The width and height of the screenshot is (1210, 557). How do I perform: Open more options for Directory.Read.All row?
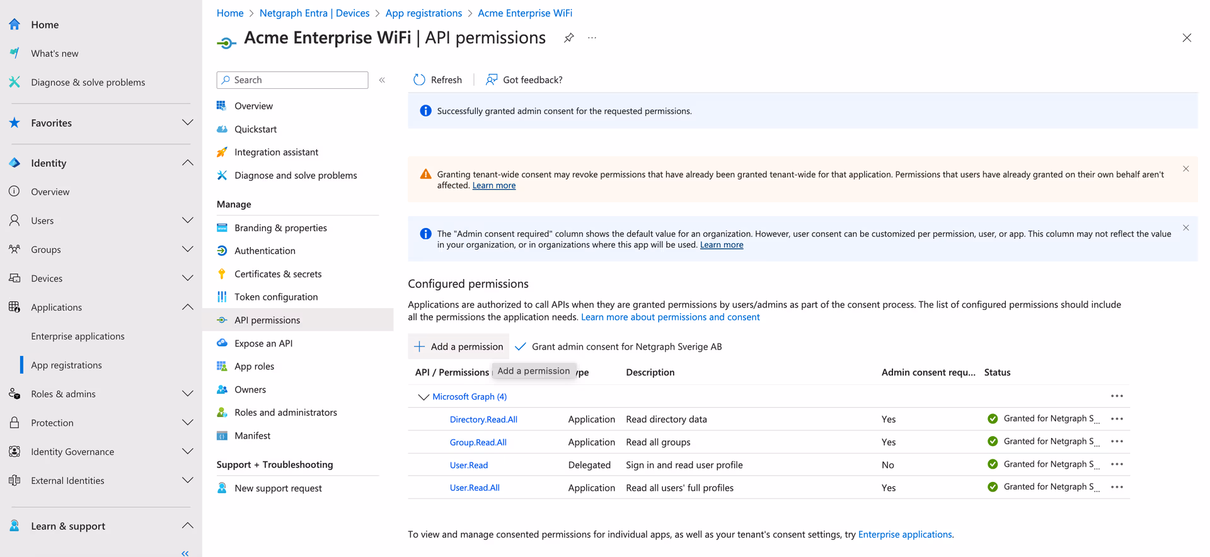pyautogui.click(x=1117, y=419)
